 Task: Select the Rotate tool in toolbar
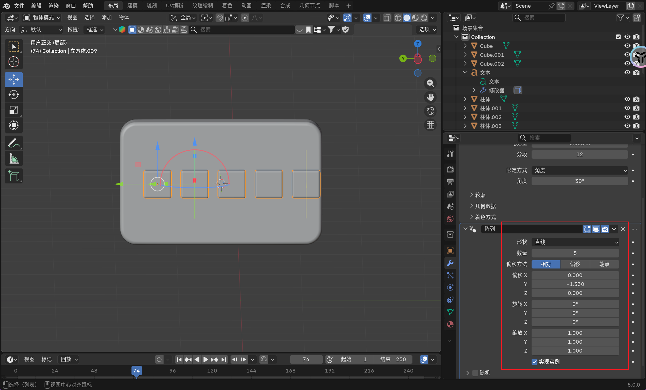[13, 95]
